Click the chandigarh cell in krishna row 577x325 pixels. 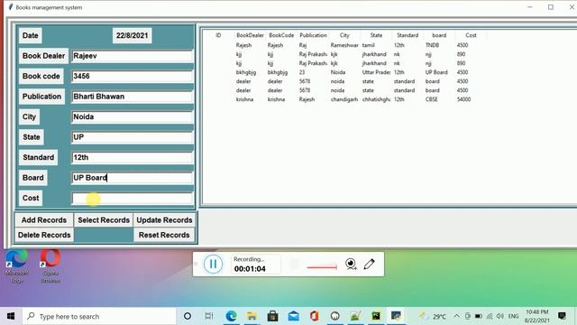pos(344,99)
